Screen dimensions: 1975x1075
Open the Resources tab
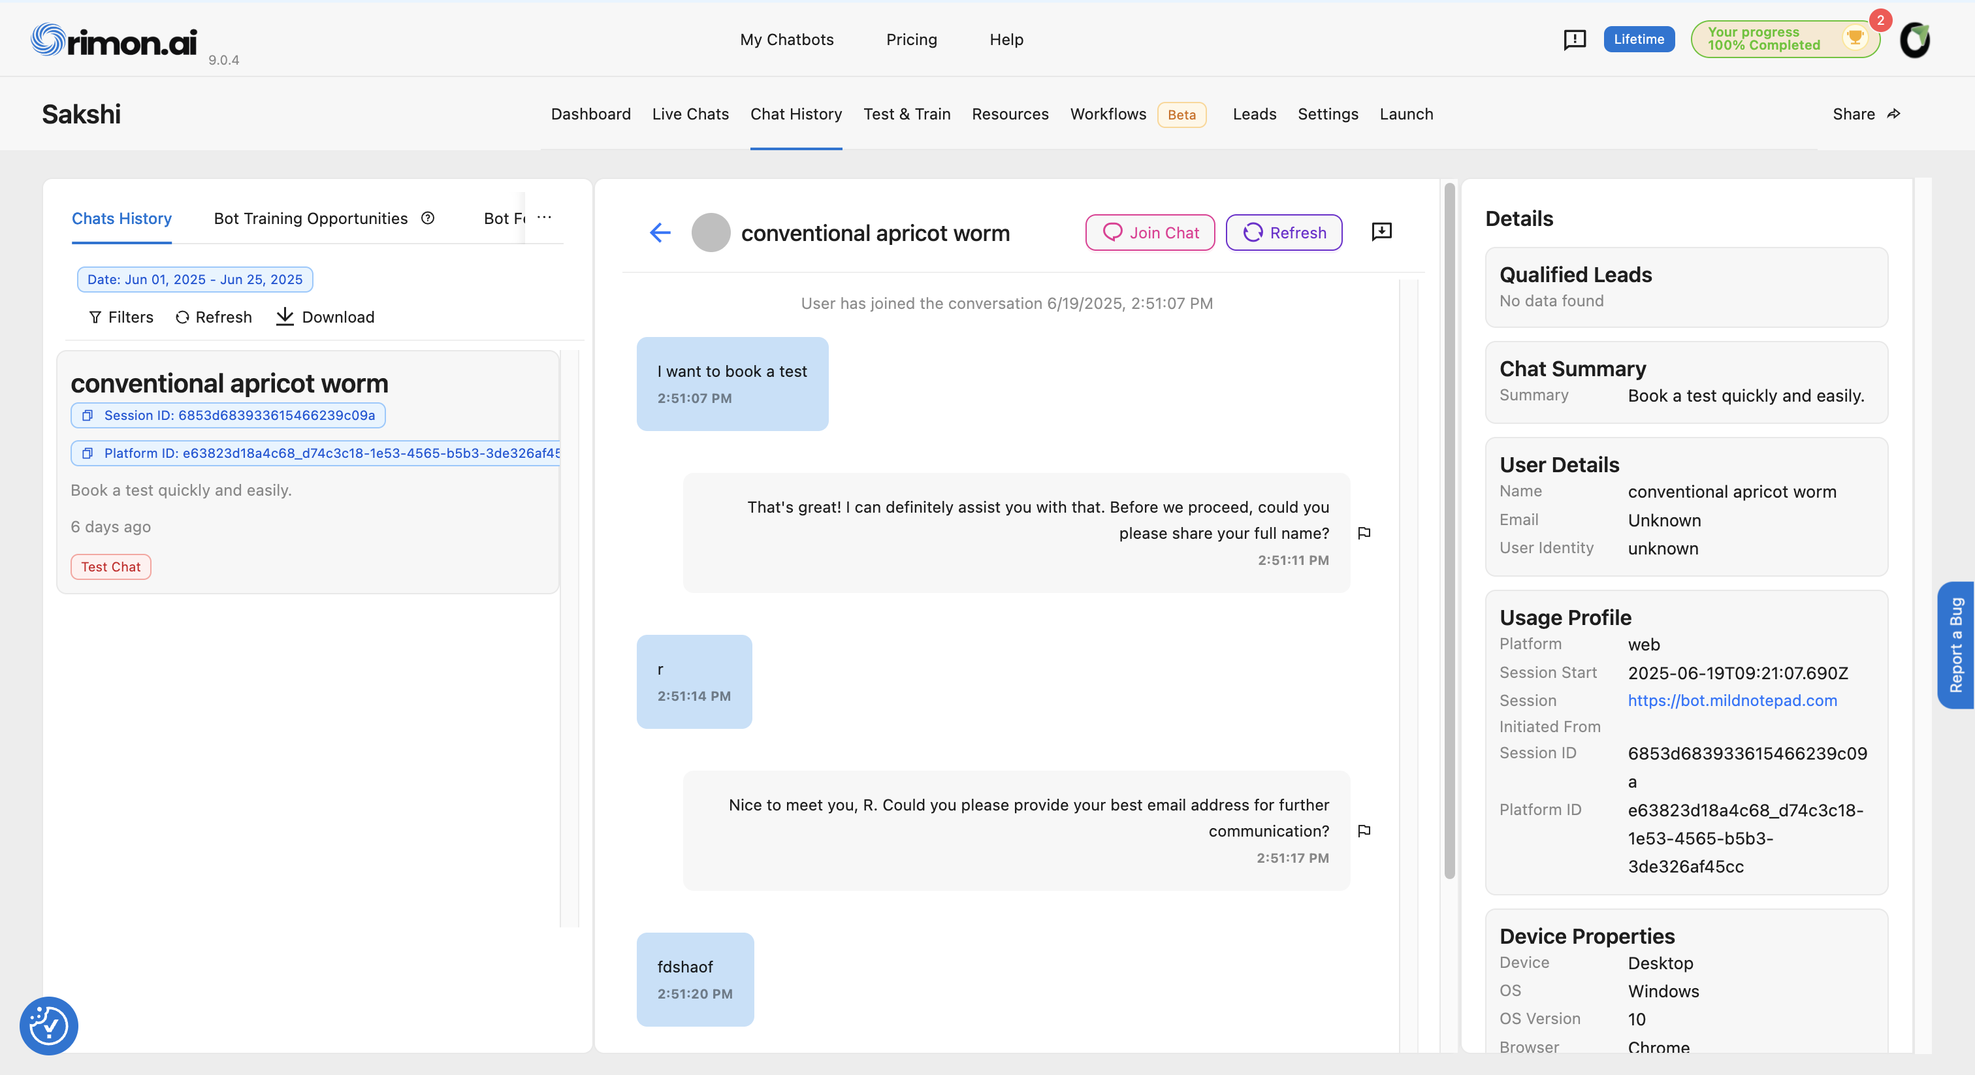1010,114
